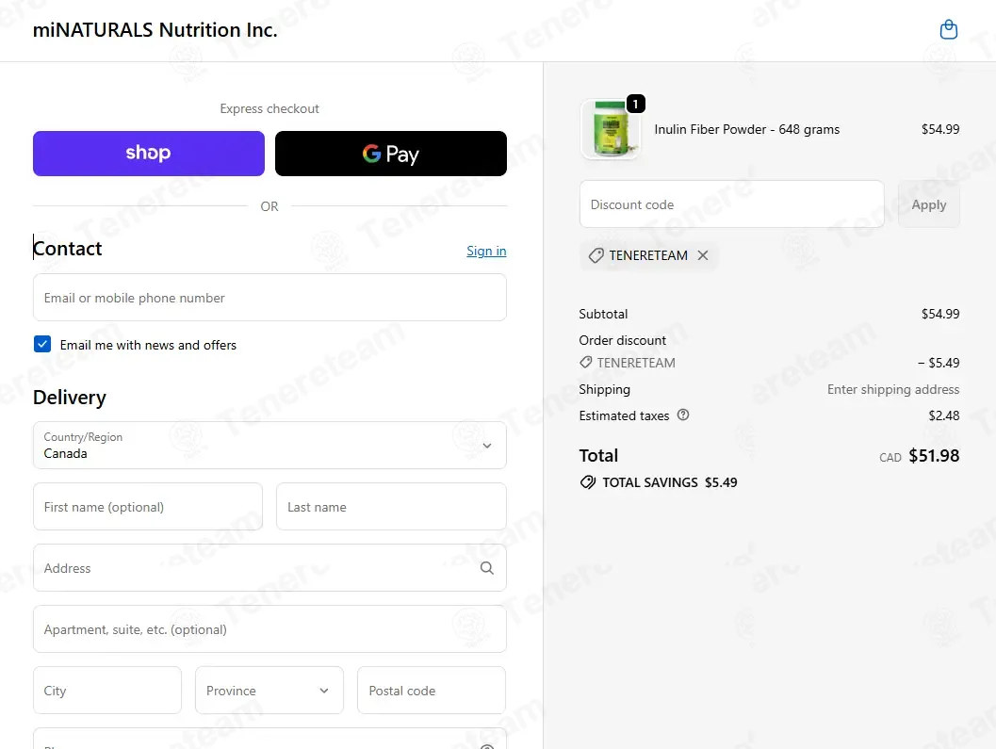Screen dimensions: 996x749
Task: Click the address search magnifier icon
Action: click(486, 568)
